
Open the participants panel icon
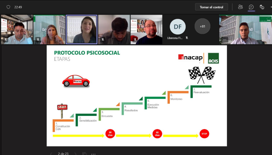pos(241,7)
